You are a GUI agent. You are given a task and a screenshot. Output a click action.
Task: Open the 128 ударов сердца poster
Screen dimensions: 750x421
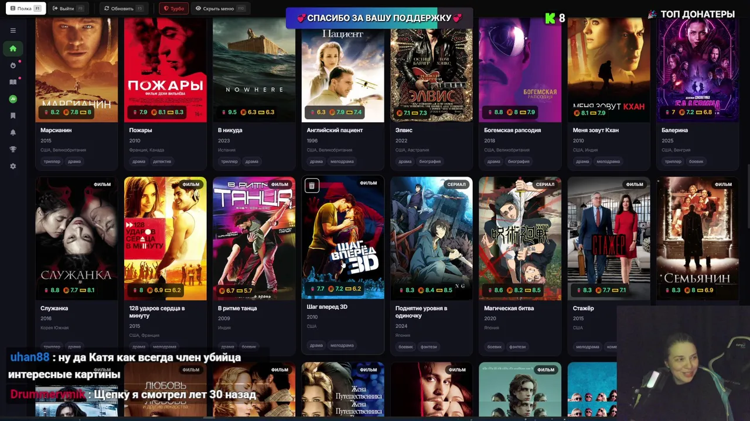click(x=165, y=238)
